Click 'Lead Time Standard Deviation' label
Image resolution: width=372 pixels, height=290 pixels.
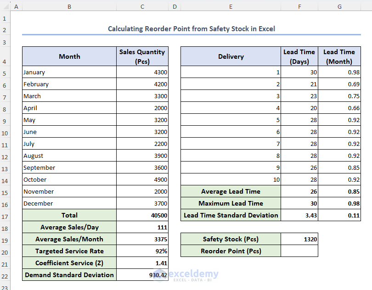pyautogui.click(x=231, y=215)
